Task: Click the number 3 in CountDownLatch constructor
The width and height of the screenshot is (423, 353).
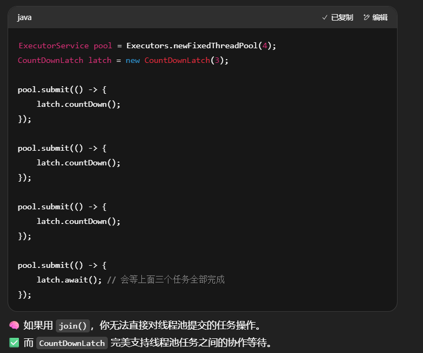Action: pos(217,60)
